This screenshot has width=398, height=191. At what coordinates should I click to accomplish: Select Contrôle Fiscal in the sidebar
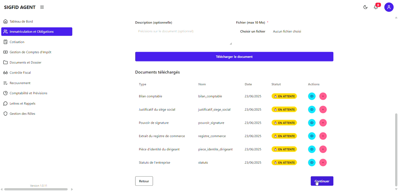coord(20,73)
